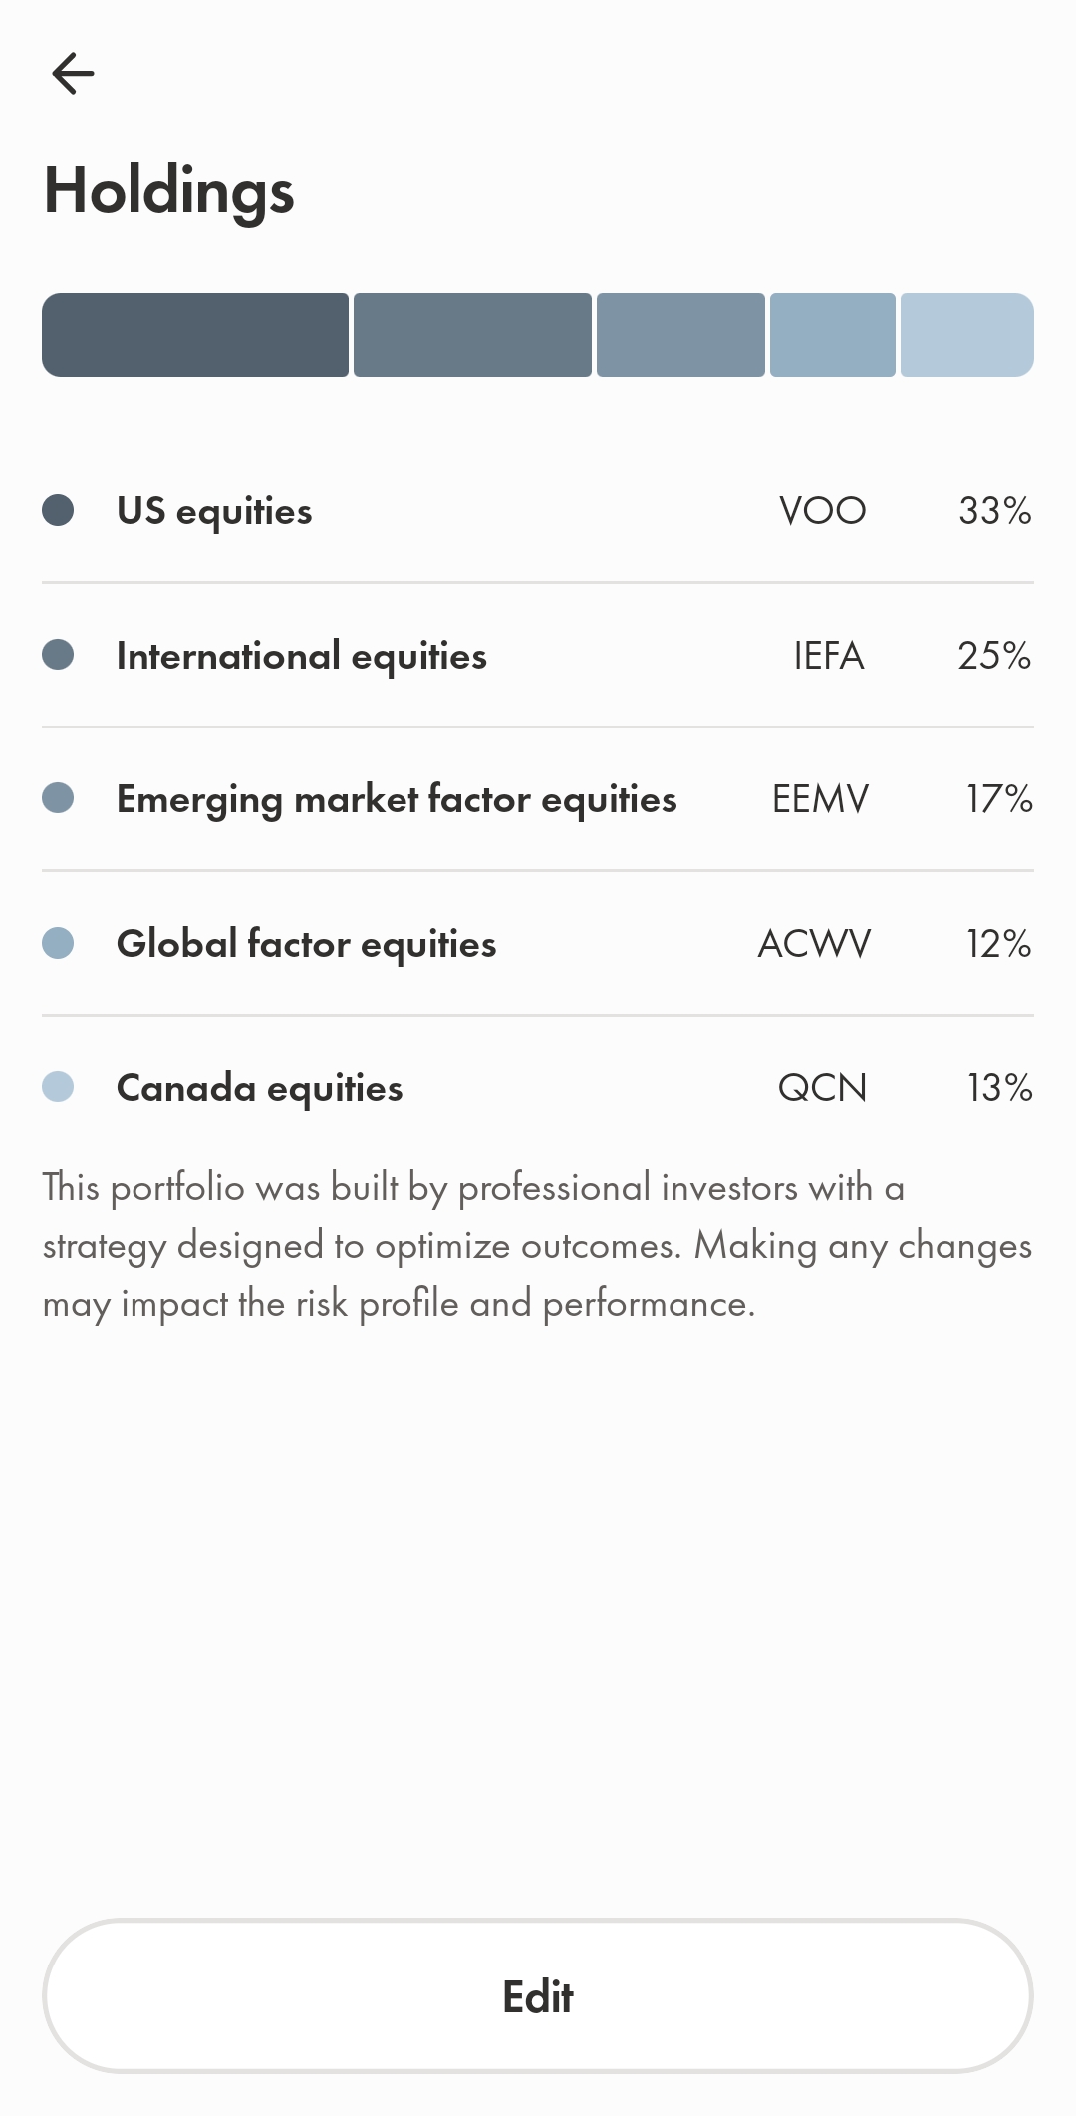Click the International equities color dot

[x=58, y=655]
